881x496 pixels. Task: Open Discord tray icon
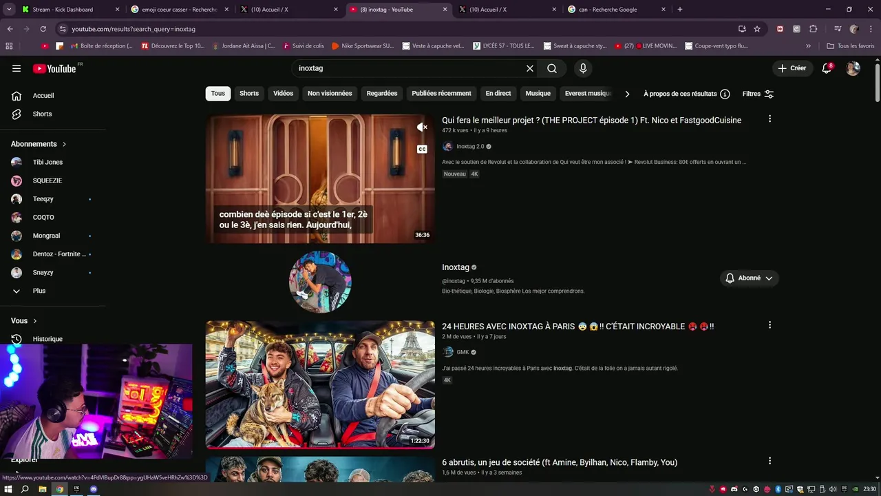(734, 489)
